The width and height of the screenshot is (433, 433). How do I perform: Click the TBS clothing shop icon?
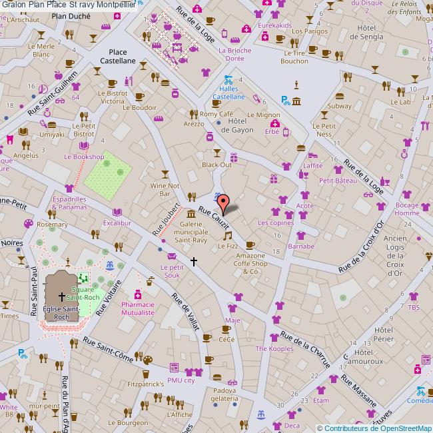tap(414, 296)
